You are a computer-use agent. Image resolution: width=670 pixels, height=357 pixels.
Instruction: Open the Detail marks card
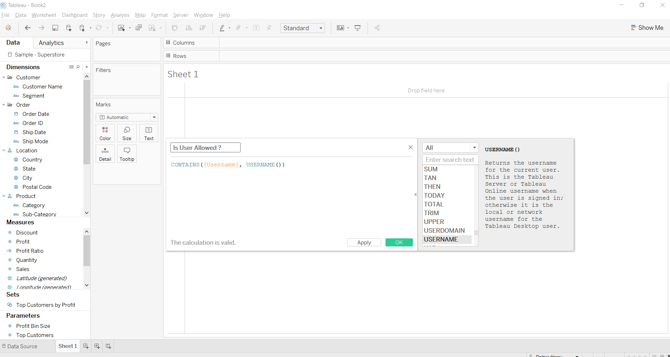pos(105,154)
